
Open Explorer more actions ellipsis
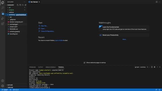click(x=25, y=2)
